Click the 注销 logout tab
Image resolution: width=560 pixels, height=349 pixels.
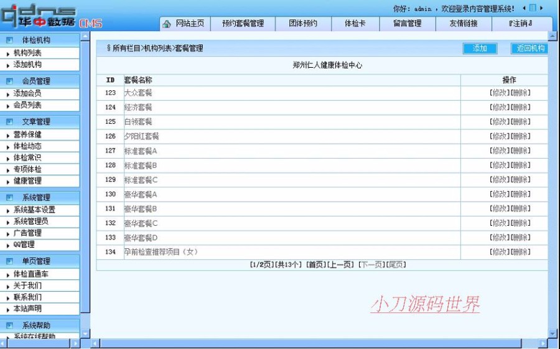pos(520,24)
